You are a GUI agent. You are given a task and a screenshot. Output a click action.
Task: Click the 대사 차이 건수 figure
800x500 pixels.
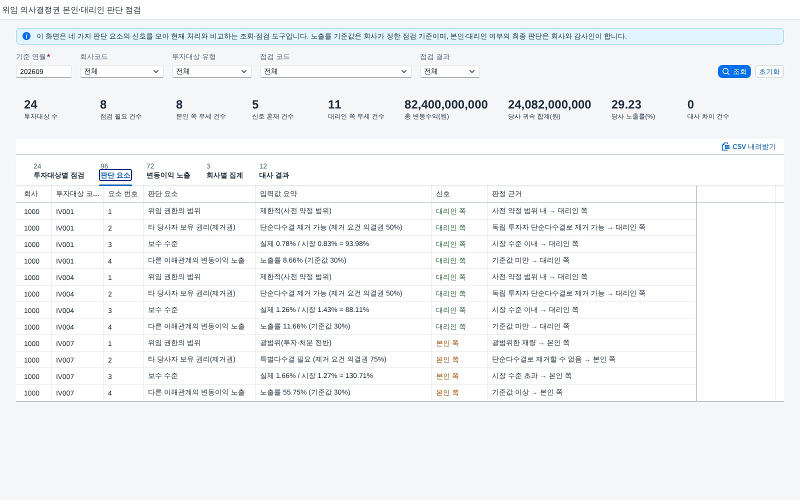coord(690,104)
